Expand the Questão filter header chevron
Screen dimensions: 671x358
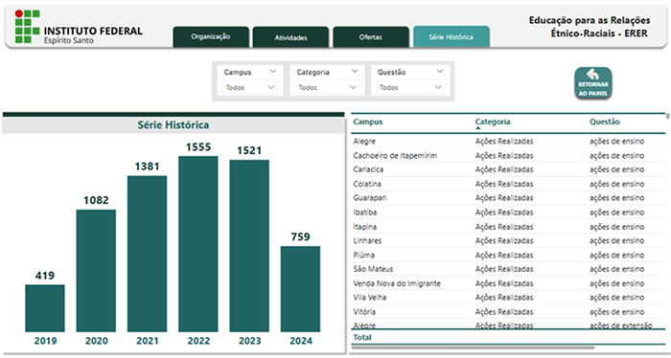point(439,72)
